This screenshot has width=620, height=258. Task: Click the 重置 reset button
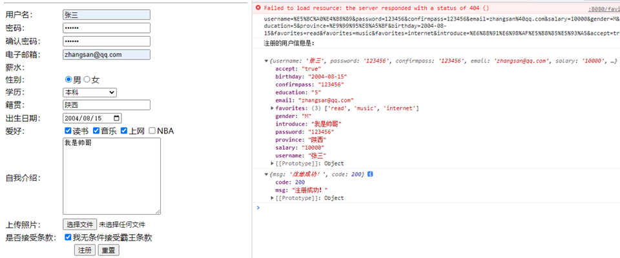[108, 250]
